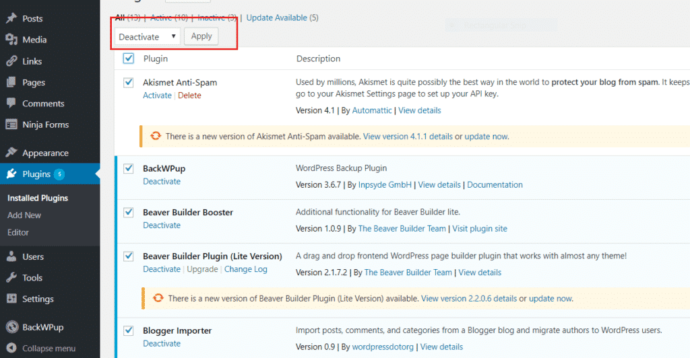Click Upgrade for Beaver Builder Lite
Image resolution: width=690 pixels, height=358 pixels.
[x=202, y=269]
